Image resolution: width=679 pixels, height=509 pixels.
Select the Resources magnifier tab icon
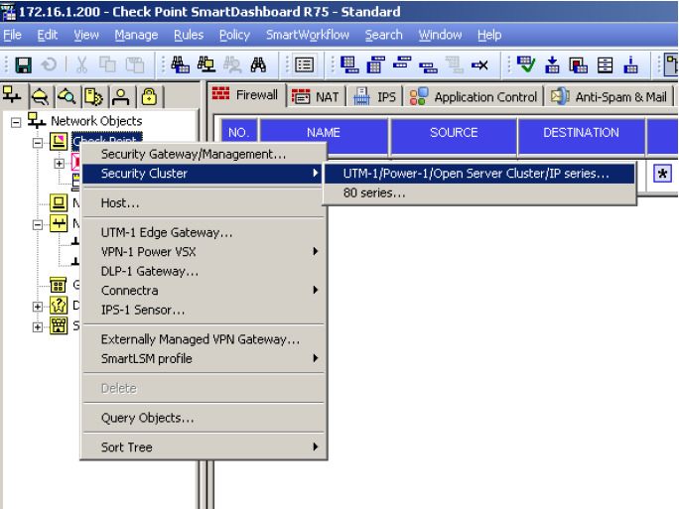pyautogui.click(x=68, y=96)
